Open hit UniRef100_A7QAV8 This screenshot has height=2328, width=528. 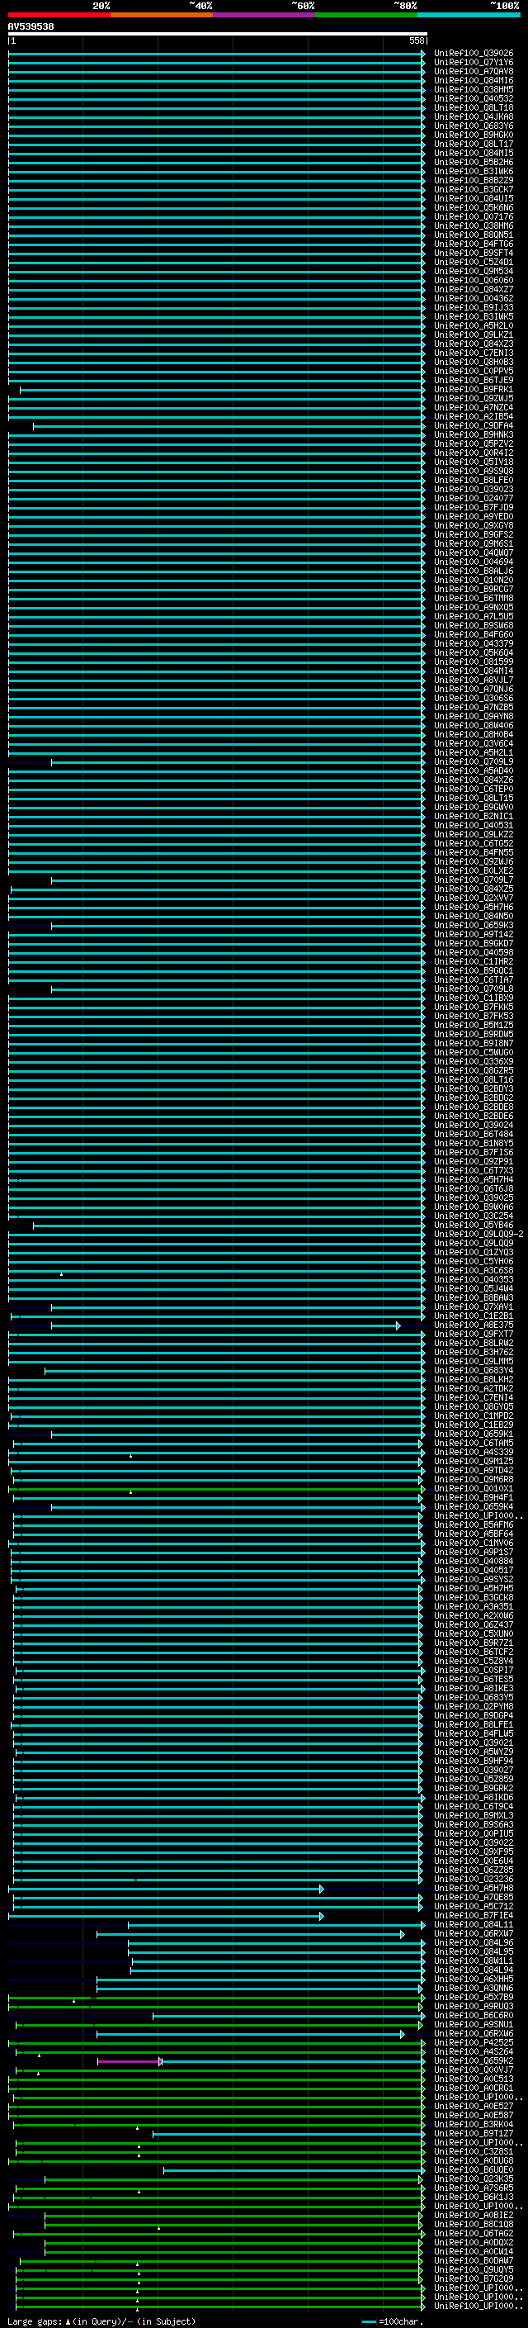474,71
